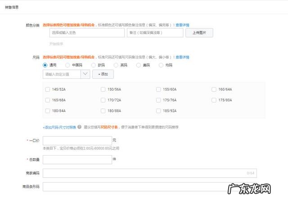This screenshot has height=202, width=288.
Task: Click the orange 尺码尺寸表 text
Action: click(109, 127)
